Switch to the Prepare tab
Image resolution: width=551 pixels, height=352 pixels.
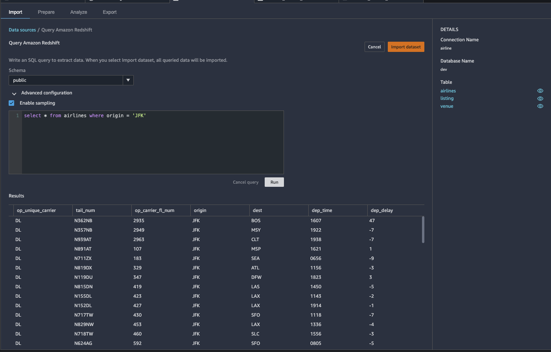tap(46, 12)
